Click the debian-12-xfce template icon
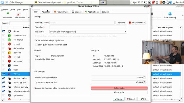The image size is (184, 103). coord(9,78)
